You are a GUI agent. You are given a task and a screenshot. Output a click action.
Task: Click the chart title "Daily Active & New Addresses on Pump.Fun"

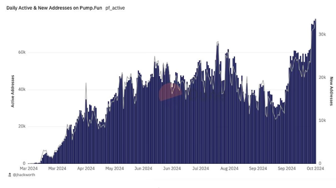[54, 8]
